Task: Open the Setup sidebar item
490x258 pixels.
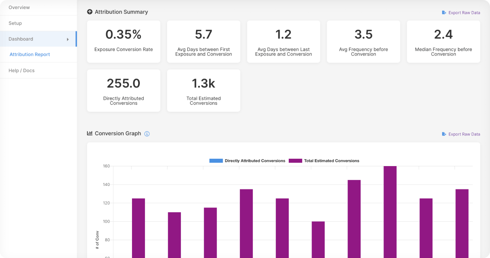Action: point(15,23)
